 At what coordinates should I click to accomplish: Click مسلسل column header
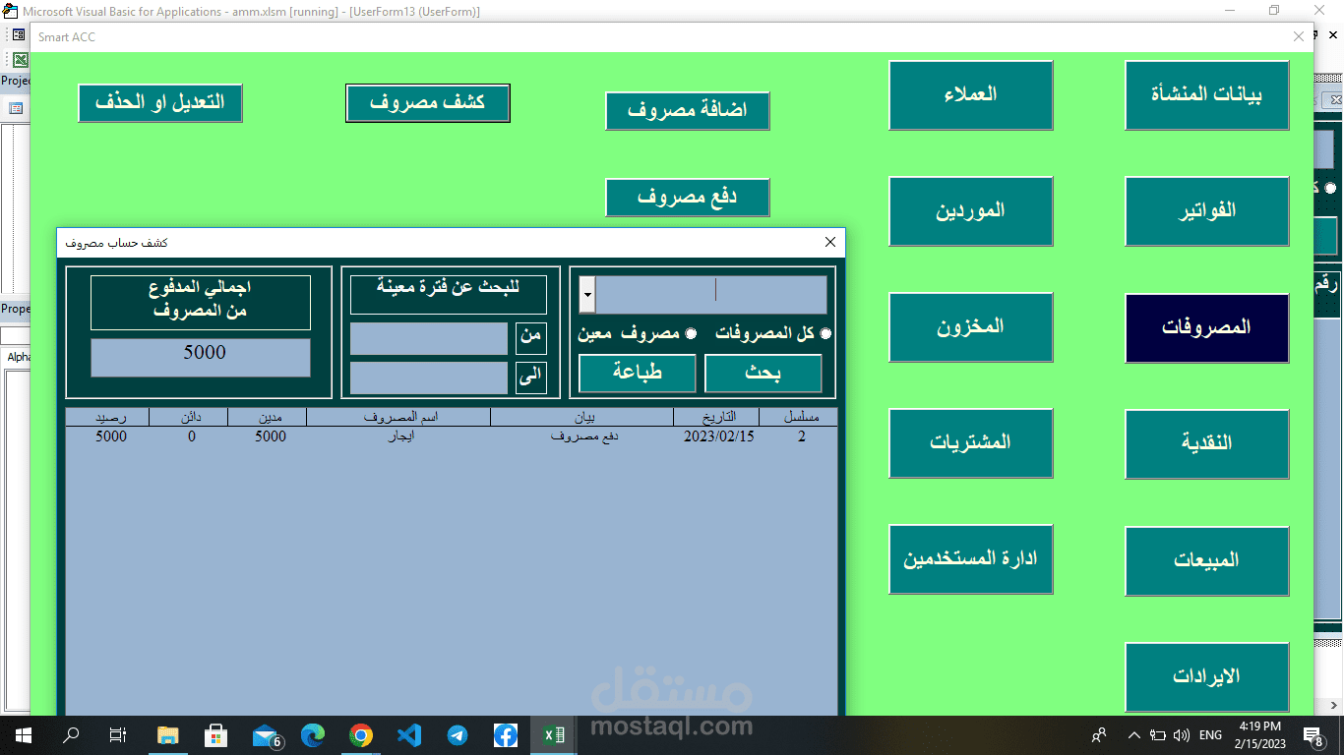[x=799, y=417]
